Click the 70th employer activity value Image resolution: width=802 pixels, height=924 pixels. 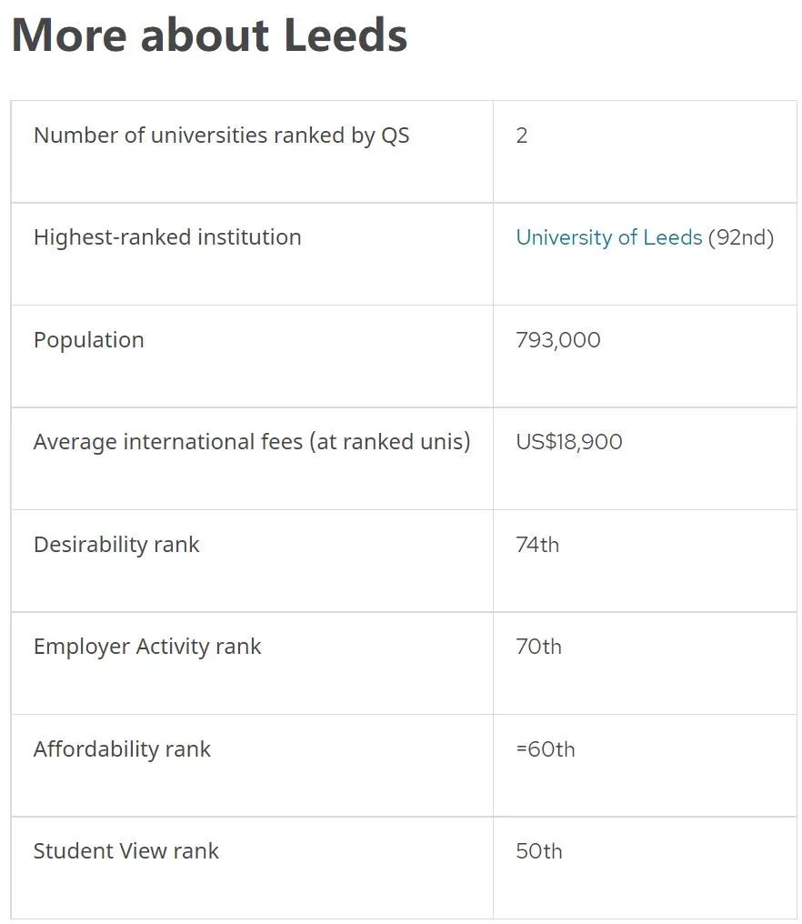(x=538, y=647)
